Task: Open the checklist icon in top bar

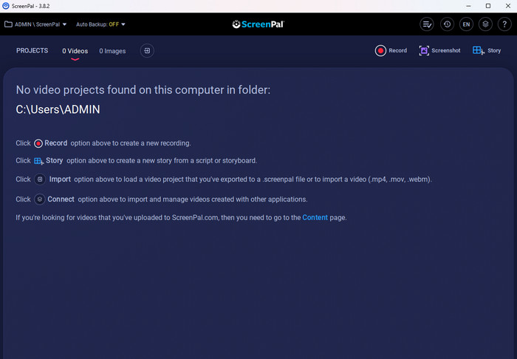Action: (x=427, y=24)
